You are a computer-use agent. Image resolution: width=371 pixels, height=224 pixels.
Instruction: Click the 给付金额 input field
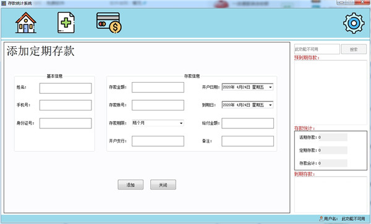pos(248,123)
